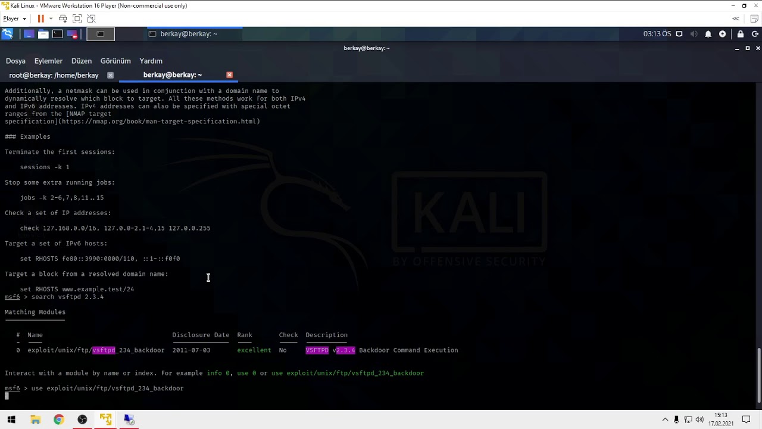This screenshot has height=429, width=762.
Task: Launch terminal emulator icon in Kali panel
Action: click(57, 34)
